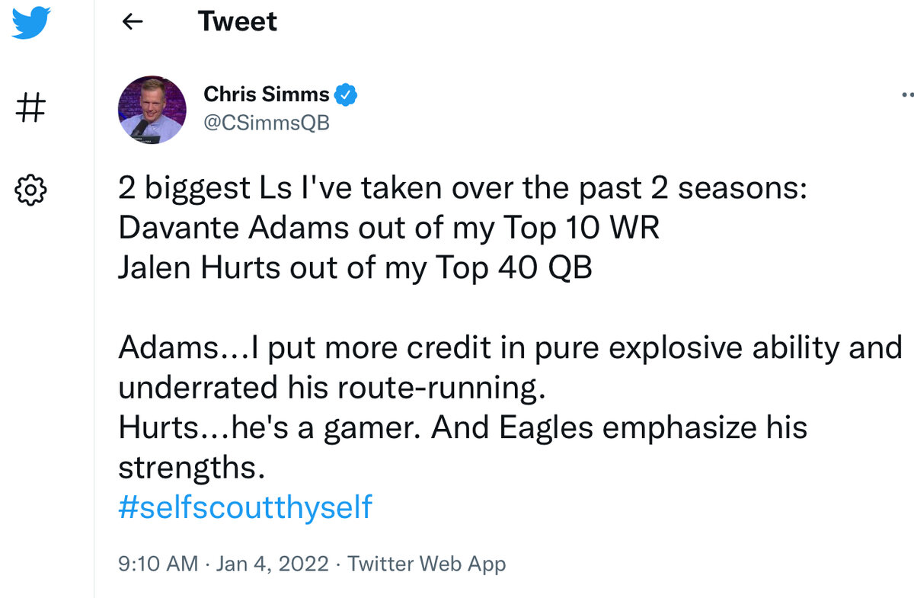Click the blue verified badge
914x598 pixels.
click(347, 95)
